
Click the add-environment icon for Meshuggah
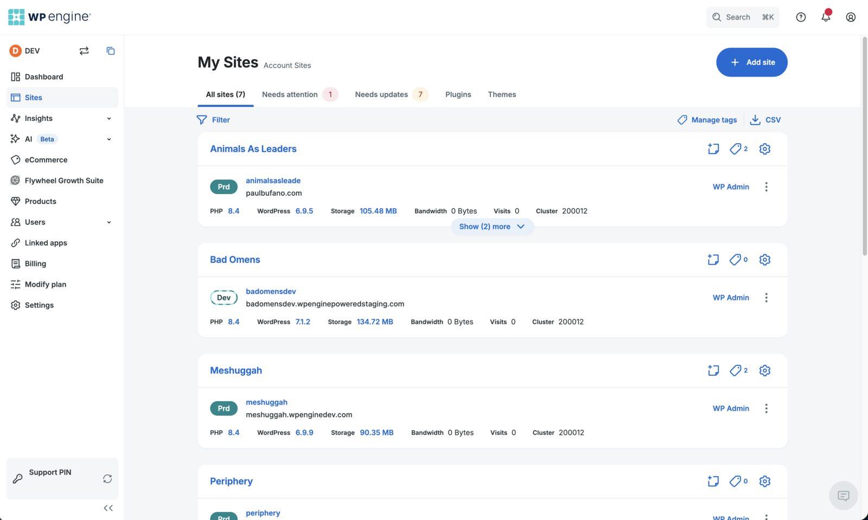point(713,370)
